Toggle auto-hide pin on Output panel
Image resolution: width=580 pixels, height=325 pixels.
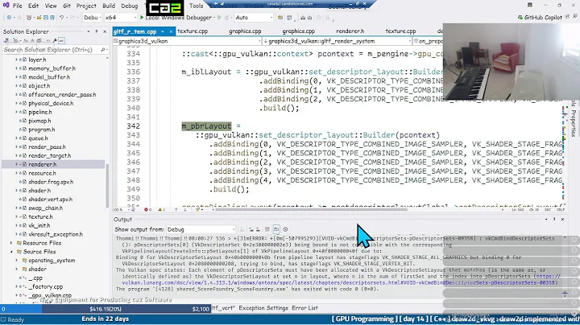click(554, 220)
